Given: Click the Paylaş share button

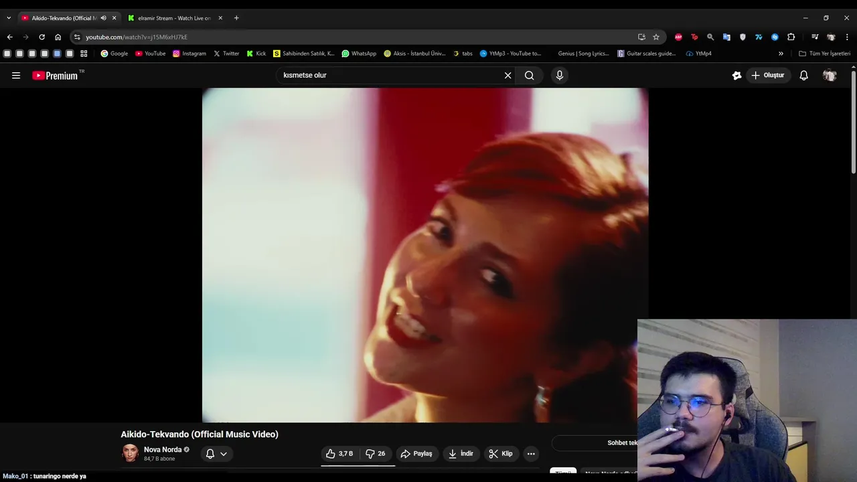Looking at the screenshot, I should tap(416, 454).
